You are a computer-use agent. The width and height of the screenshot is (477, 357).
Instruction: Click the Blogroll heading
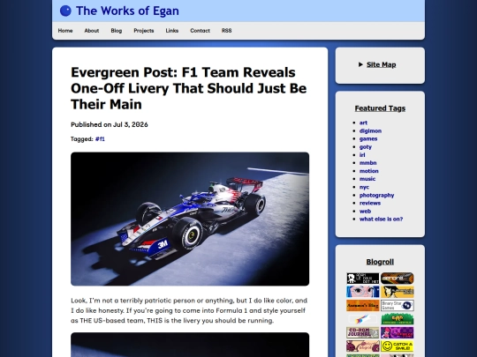[x=380, y=262]
